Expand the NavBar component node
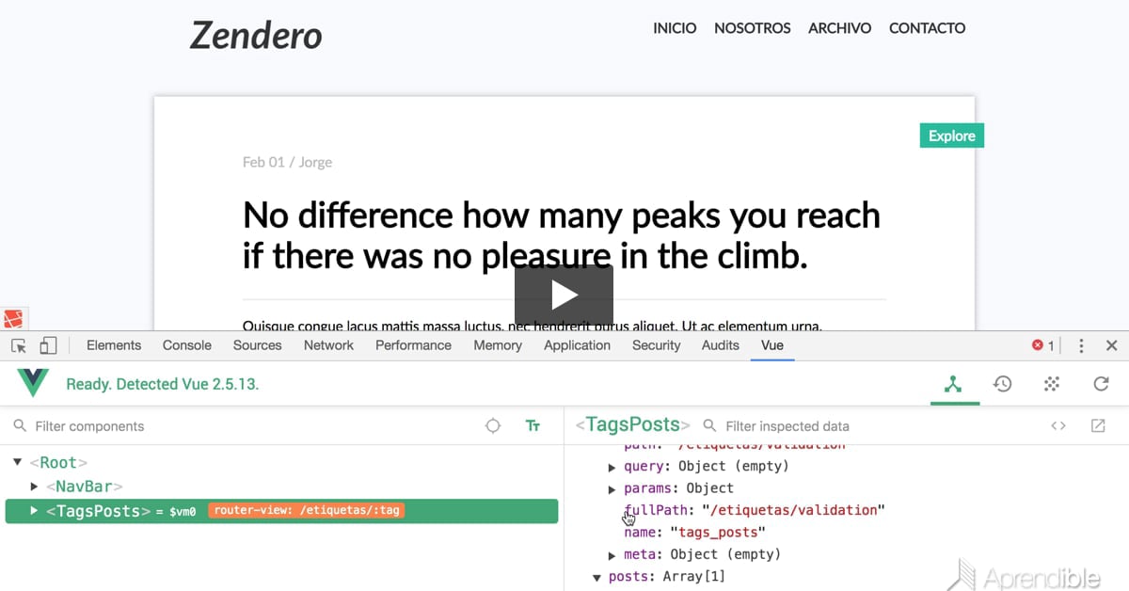The height and width of the screenshot is (591, 1129). (35, 487)
